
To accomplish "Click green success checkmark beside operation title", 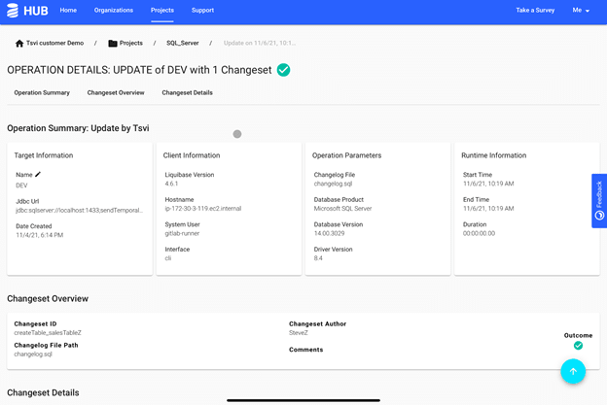I will pos(283,70).
